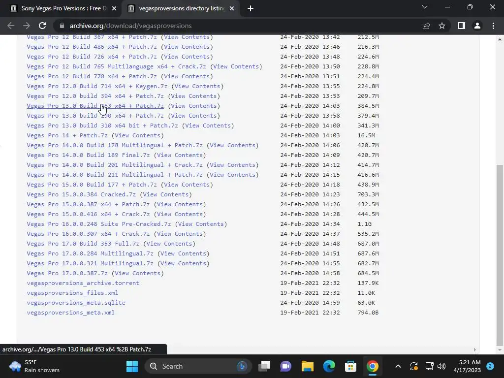This screenshot has height=378, width=504.
Task: Open a new browser tab
Action: coord(251,9)
